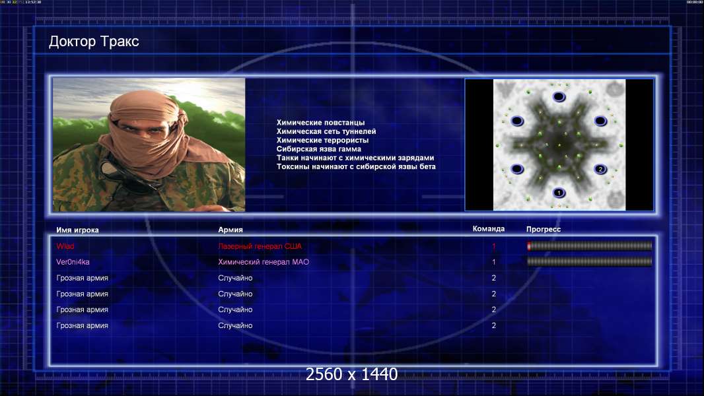704x396 pixels.
Task: Click the Имя игрока column header
Action: (77, 230)
